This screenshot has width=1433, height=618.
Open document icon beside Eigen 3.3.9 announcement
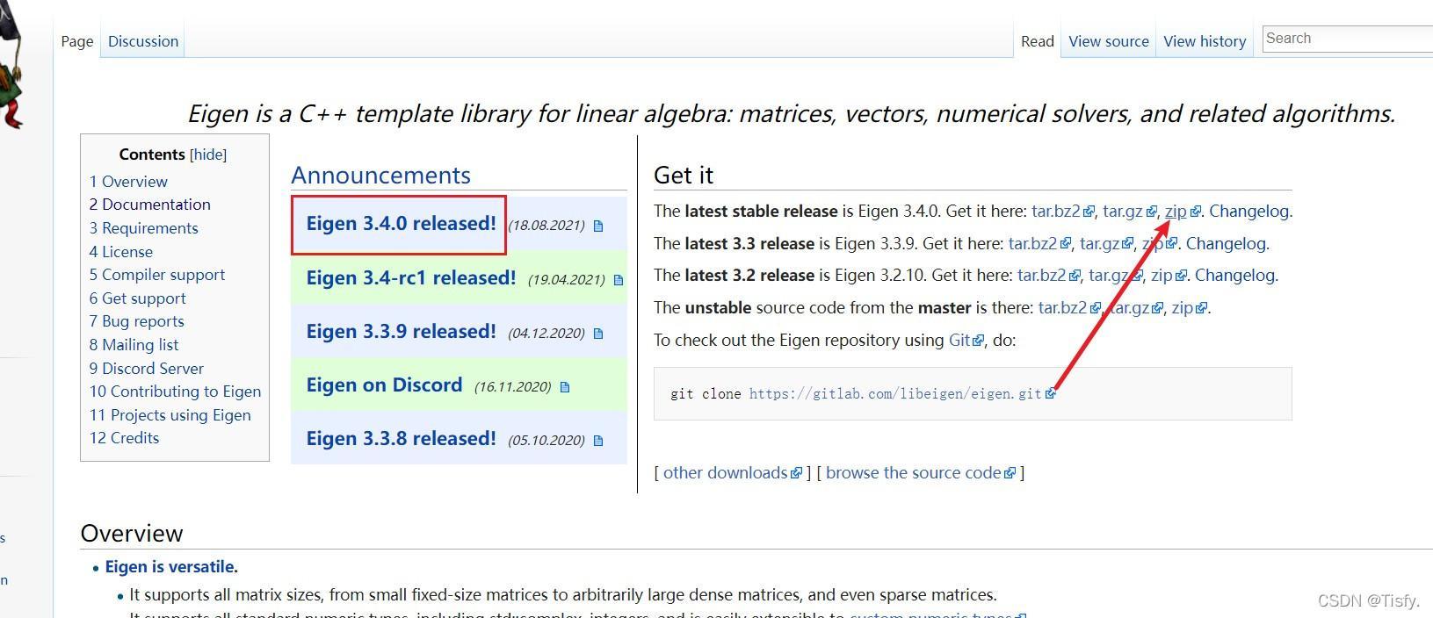598,334
